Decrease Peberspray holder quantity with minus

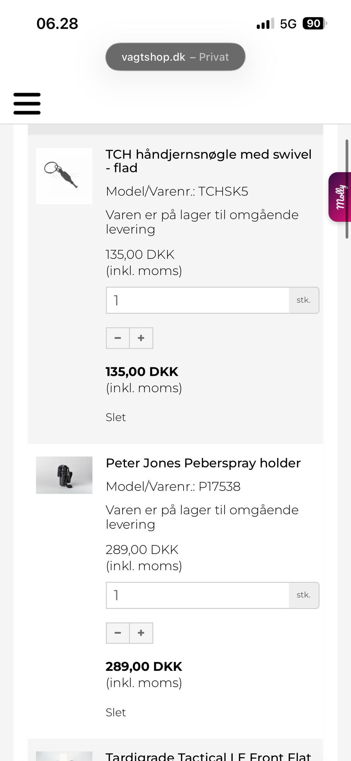point(118,633)
